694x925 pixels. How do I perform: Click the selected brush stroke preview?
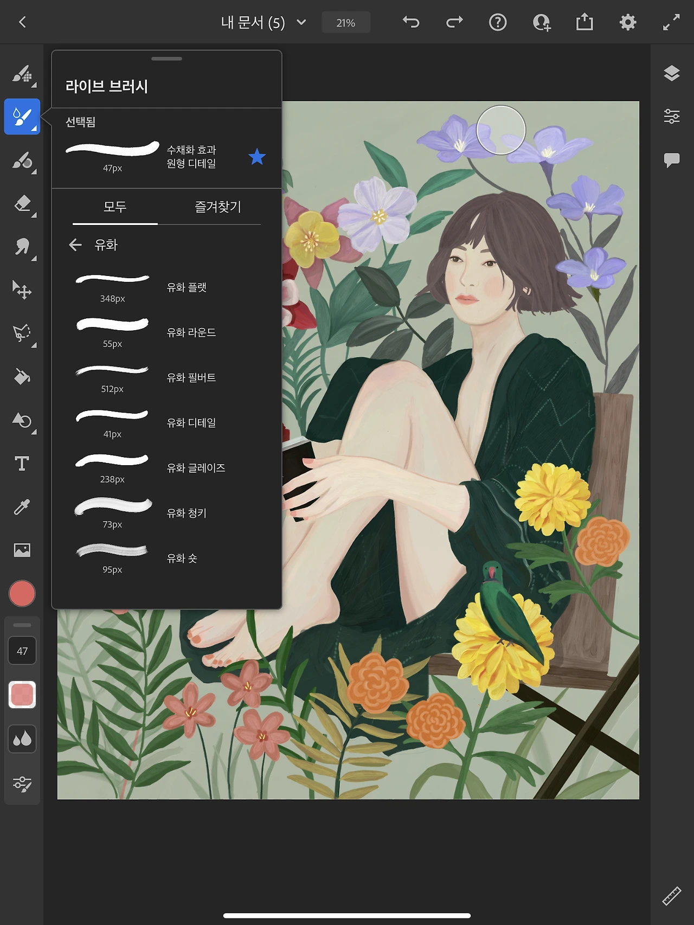[112, 149]
